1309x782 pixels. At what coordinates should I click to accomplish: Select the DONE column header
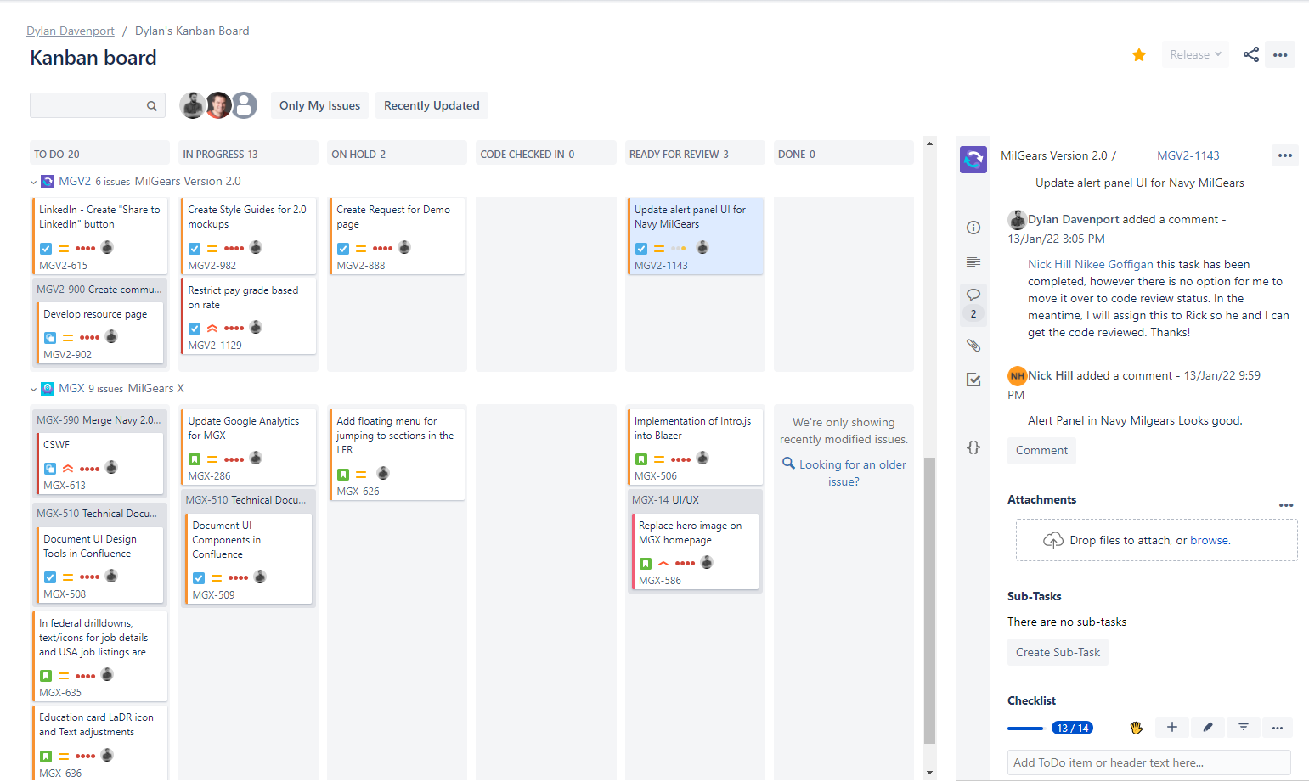click(x=844, y=154)
